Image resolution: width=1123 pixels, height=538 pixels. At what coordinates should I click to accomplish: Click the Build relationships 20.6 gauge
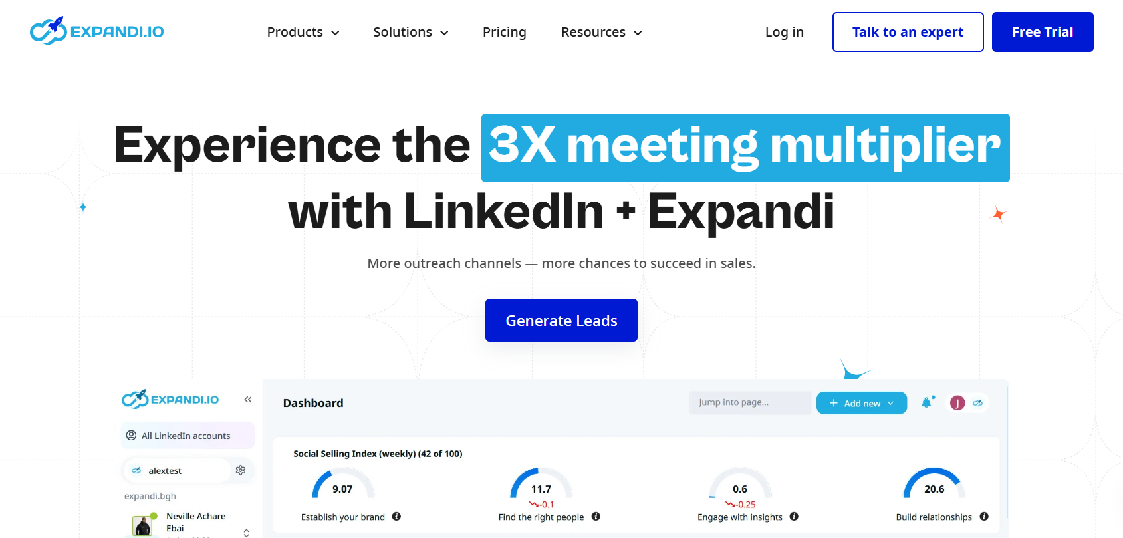click(934, 484)
